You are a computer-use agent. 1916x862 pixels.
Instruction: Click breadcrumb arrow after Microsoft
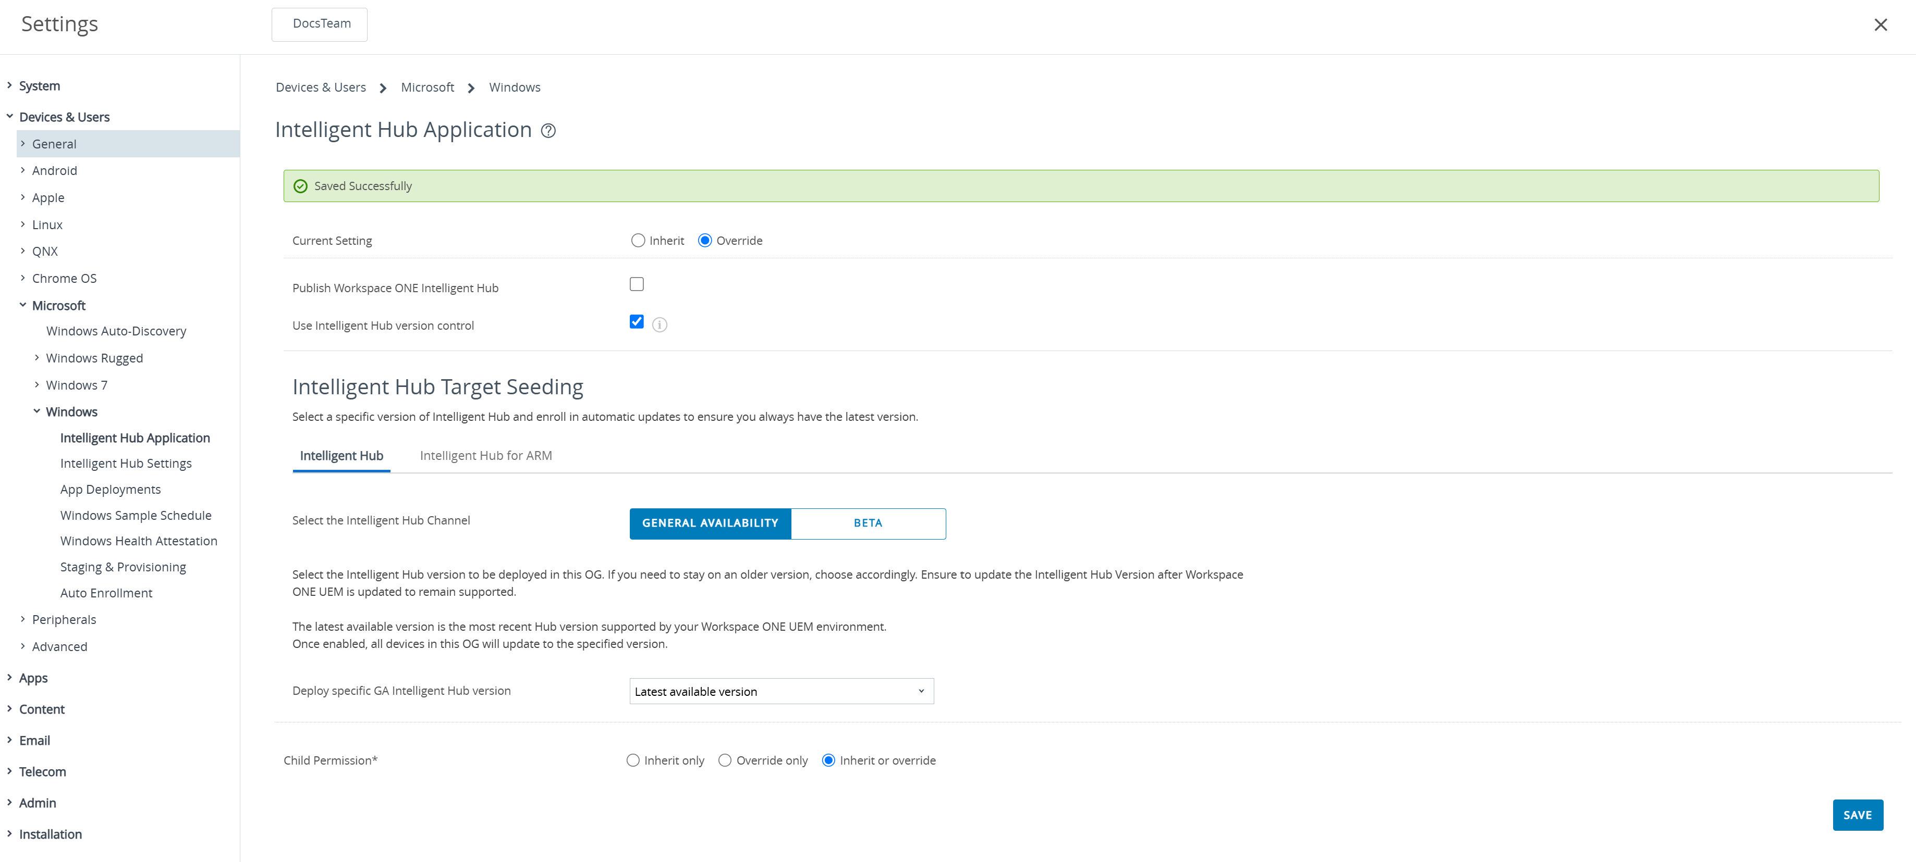click(471, 89)
